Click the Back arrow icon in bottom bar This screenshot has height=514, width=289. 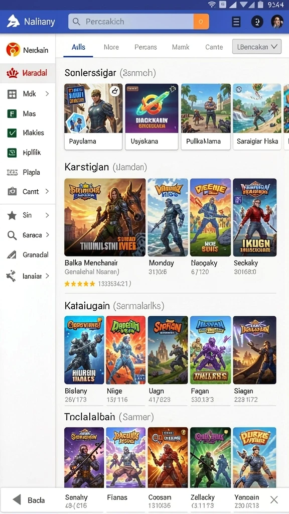[x=17, y=500]
